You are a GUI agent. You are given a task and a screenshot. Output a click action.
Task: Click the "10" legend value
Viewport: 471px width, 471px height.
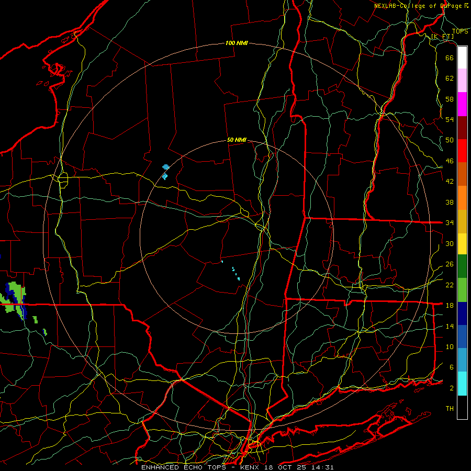pyautogui.click(x=450, y=347)
